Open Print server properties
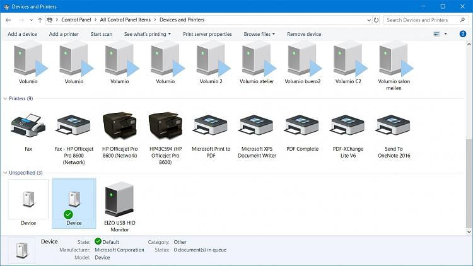The height and width of the screenshot is (266, 473). point(207,34)
